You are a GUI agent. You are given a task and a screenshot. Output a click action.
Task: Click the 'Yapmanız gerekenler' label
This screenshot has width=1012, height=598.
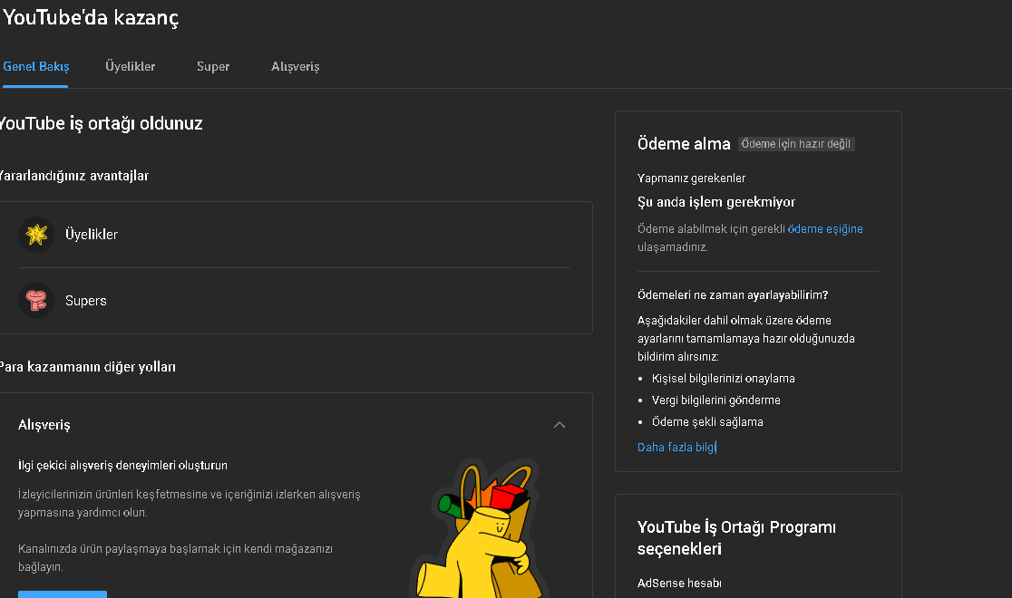coord(691,178)
